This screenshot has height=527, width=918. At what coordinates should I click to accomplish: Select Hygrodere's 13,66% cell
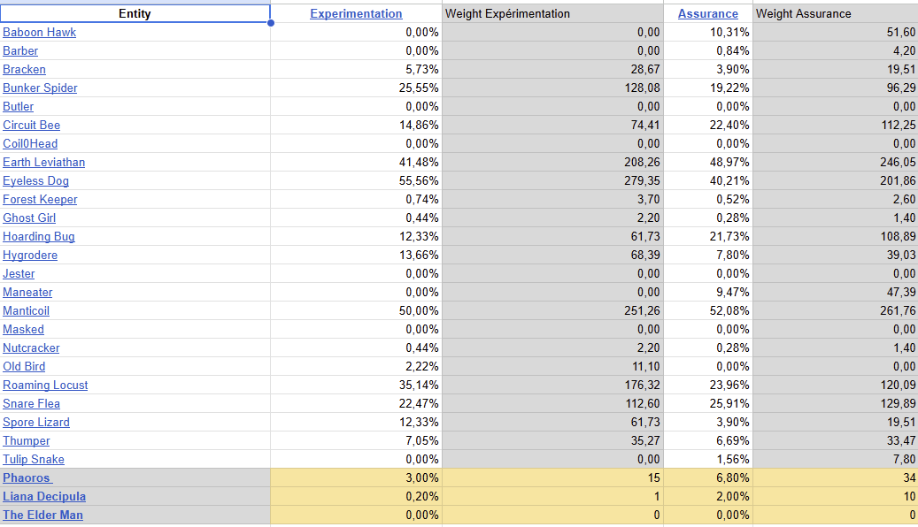pos(356,255)
